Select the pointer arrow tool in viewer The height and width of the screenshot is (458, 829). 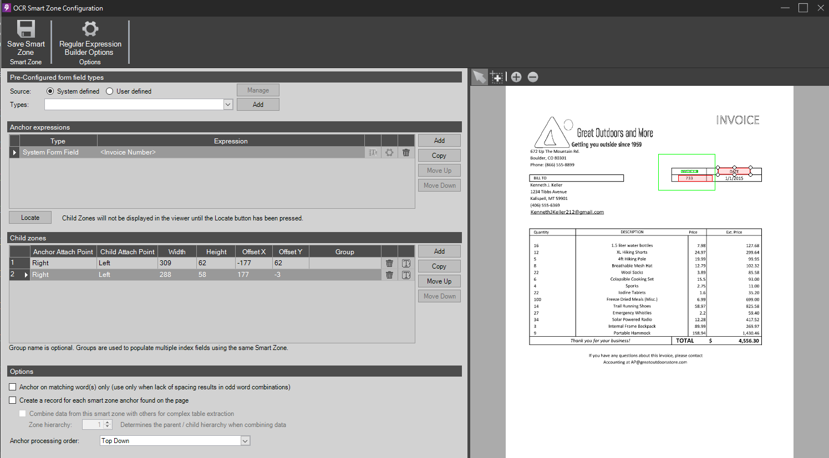479,77
